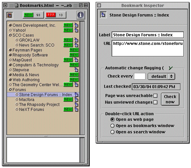
Task: Click the link arrow icon beside Yahoo!
Action: tap(77, 30)
